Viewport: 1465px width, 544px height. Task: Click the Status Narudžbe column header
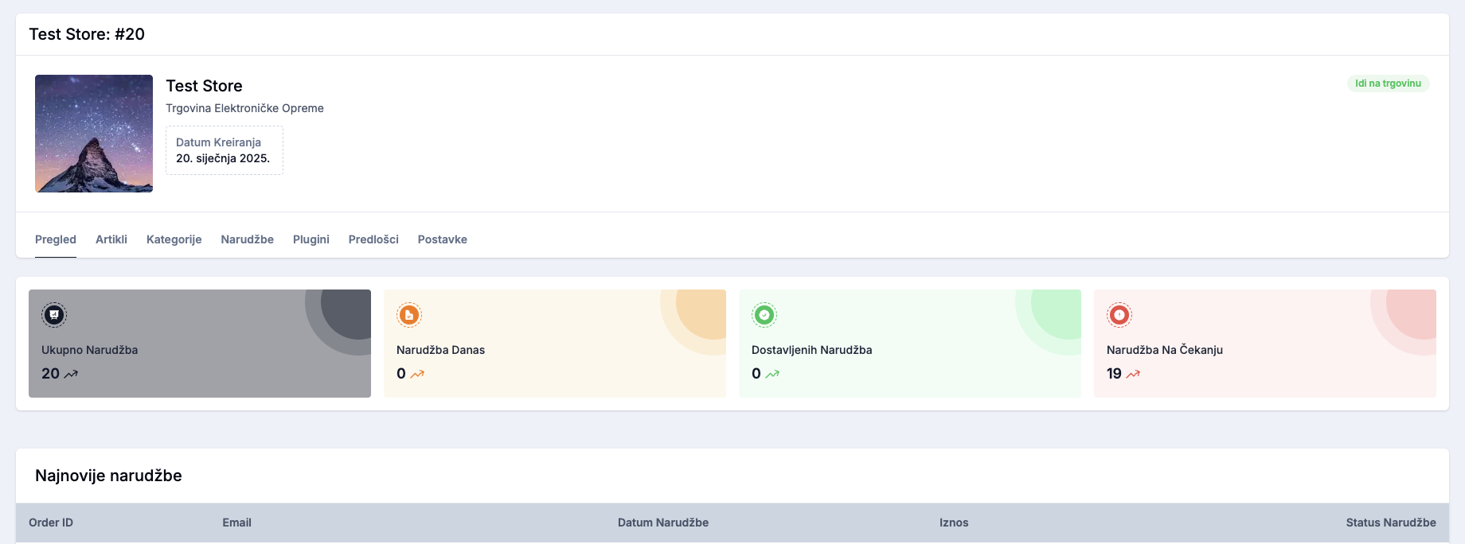click(1391, 523)
